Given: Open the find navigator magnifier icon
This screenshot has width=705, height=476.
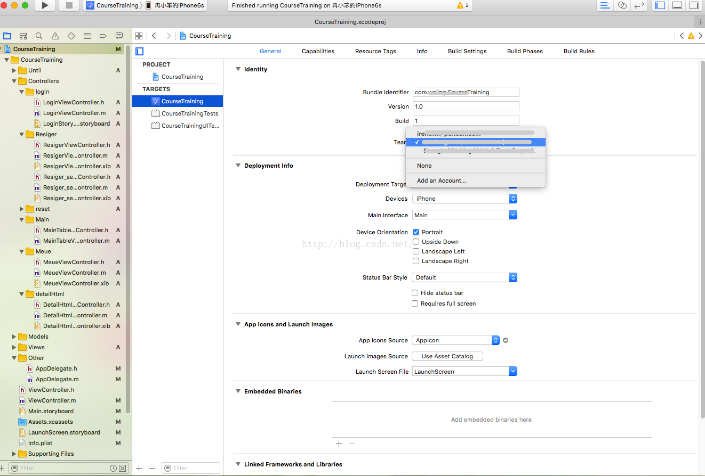Looking at the screenshot, I should (39, 36).
